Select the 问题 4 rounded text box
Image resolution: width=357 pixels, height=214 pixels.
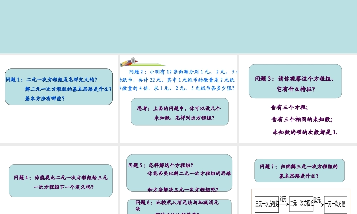(x=61, y=181)
